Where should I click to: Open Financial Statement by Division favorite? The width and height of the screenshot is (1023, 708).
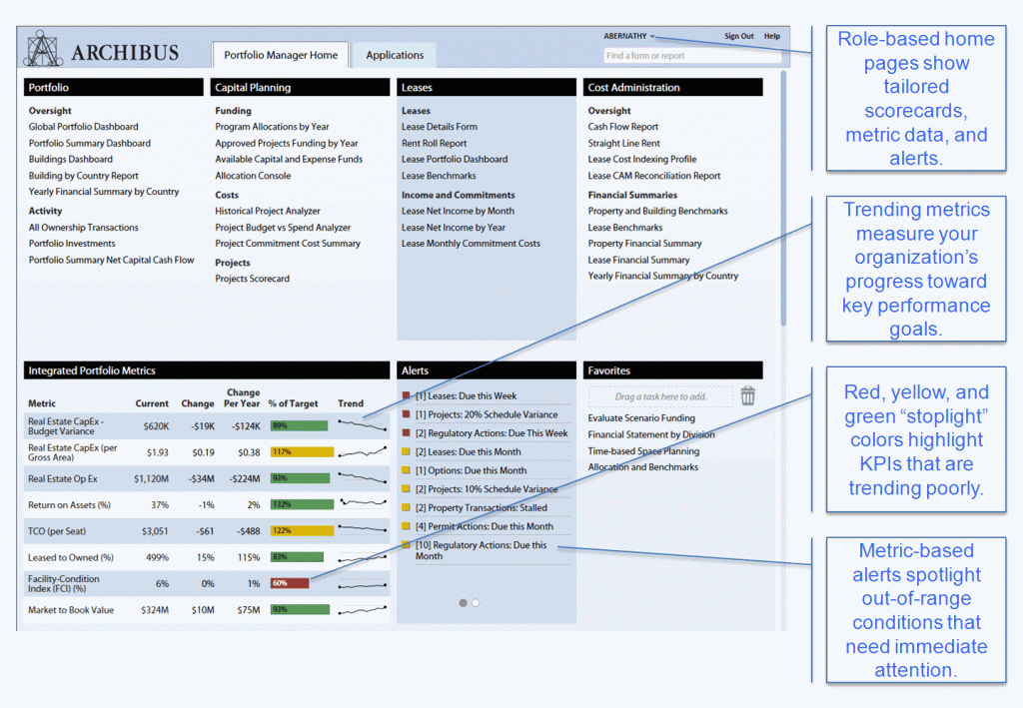coord(651,434)
